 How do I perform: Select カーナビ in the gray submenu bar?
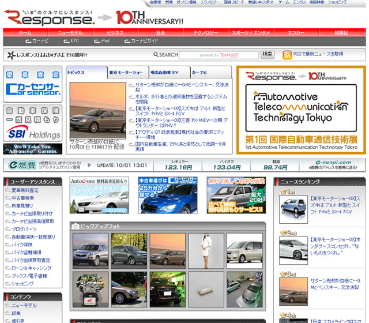37,41
